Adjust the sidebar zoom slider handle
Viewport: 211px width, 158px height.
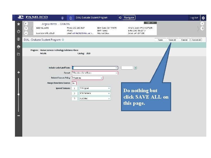(x=18, y=94)
